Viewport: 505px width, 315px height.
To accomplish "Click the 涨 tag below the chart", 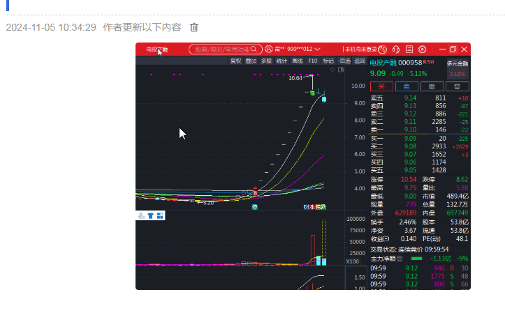I will 312,207.
